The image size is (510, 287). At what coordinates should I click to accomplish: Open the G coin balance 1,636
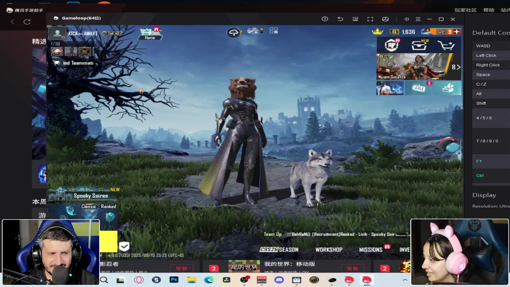point(402,31)
